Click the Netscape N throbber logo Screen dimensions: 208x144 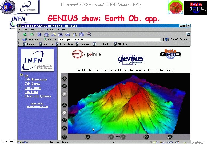pos(188,34)
